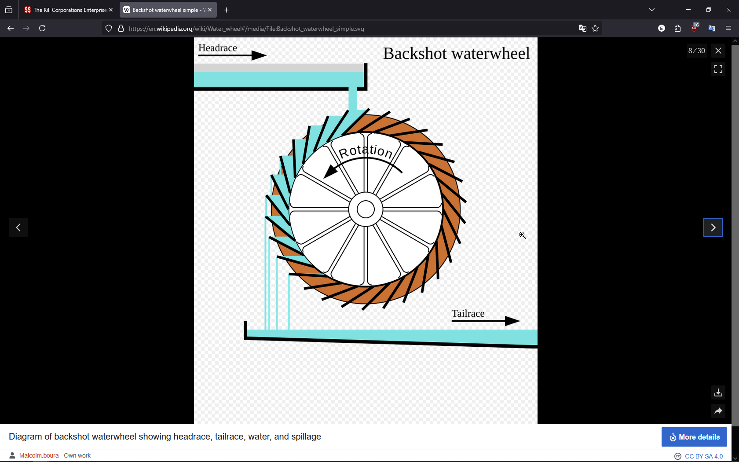Viewport: 739px width, 462px height.
Task: Click the share arrow icon
Action: tap(718, 411)
